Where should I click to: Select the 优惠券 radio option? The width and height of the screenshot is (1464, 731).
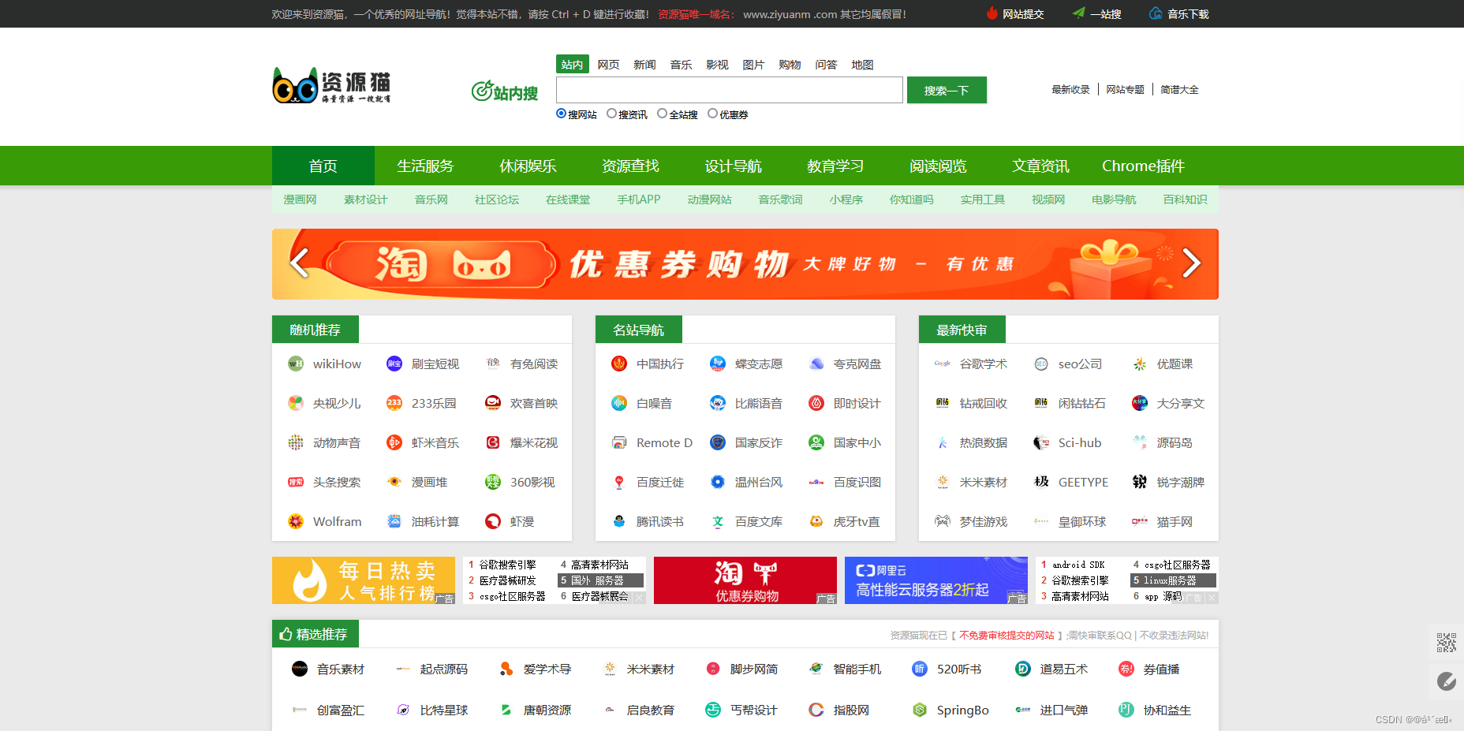coord(712,114)
